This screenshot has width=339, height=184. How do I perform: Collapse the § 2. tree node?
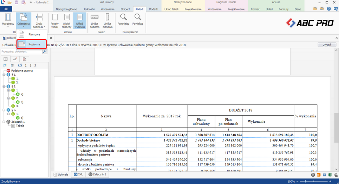point(4,86)
